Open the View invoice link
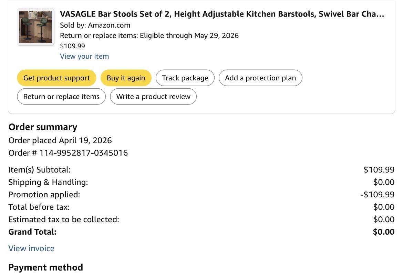 tap(31, 248)
